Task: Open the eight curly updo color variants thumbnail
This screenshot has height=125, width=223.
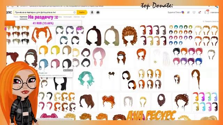Action: 188,57
